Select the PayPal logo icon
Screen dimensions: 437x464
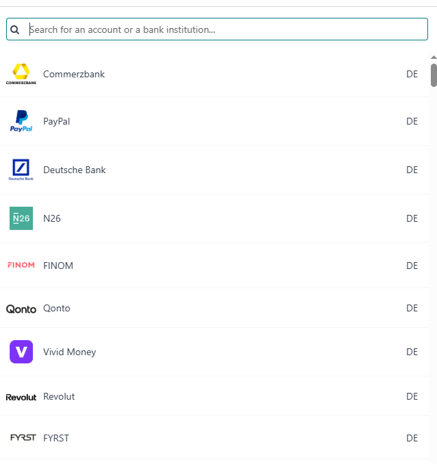pyautogui.click(x=21, y=121)
